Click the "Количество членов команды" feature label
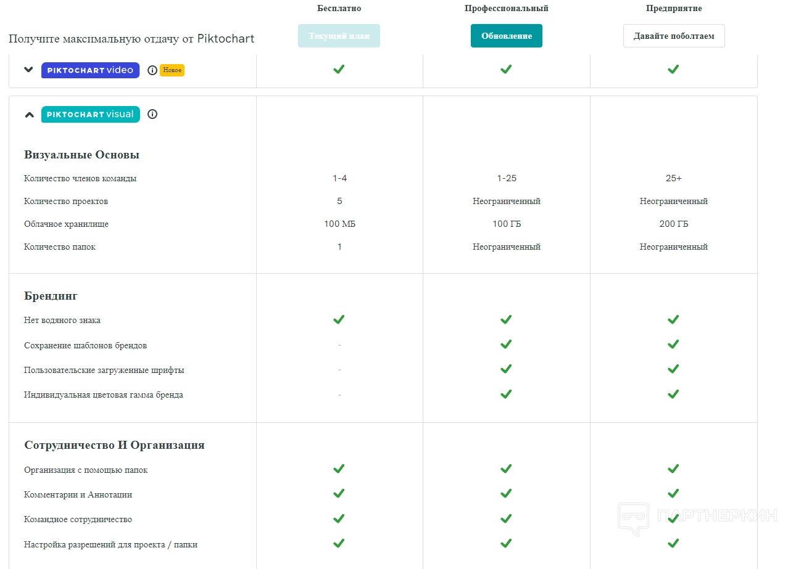 coord(80,179)
